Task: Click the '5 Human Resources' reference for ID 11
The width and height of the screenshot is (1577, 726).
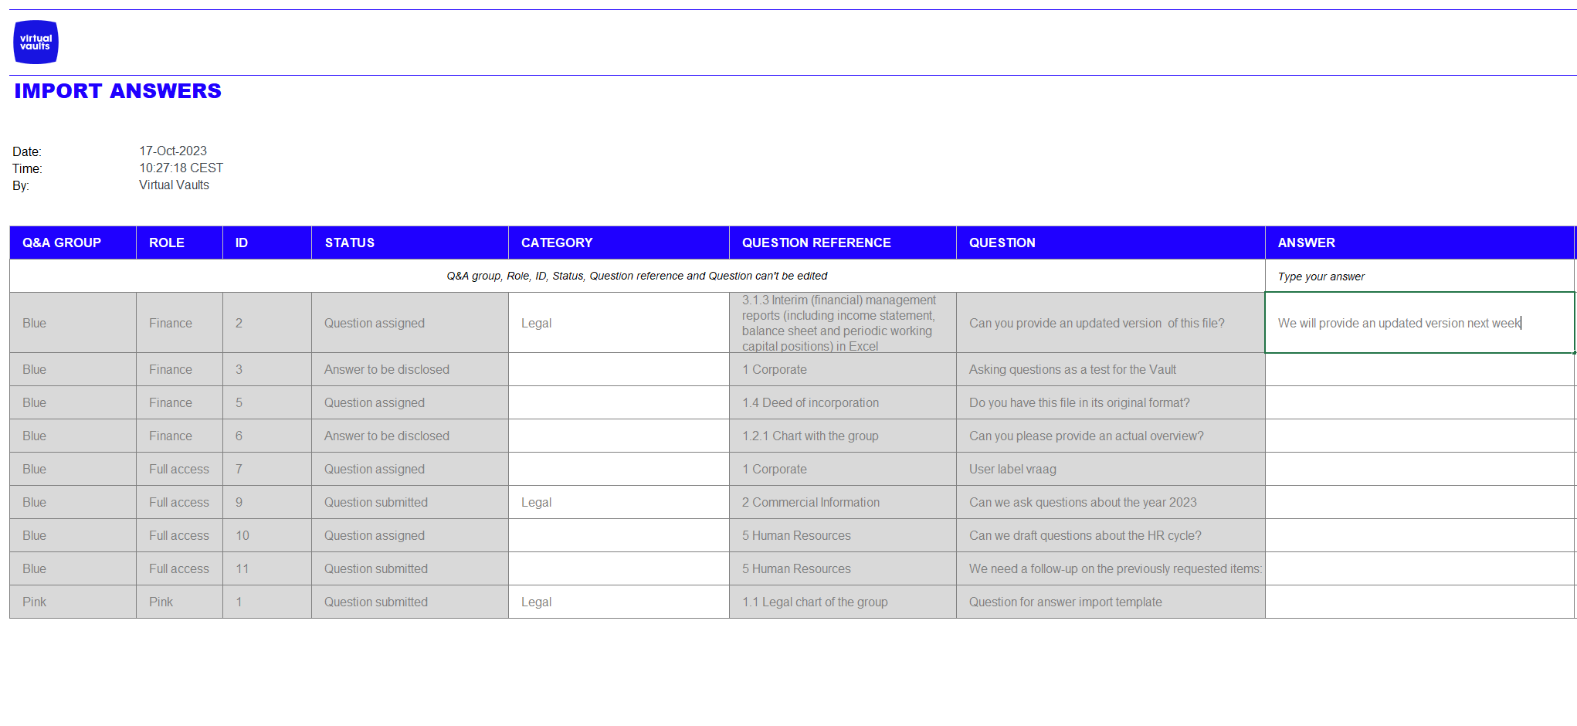Action: (x=843, y=569)
